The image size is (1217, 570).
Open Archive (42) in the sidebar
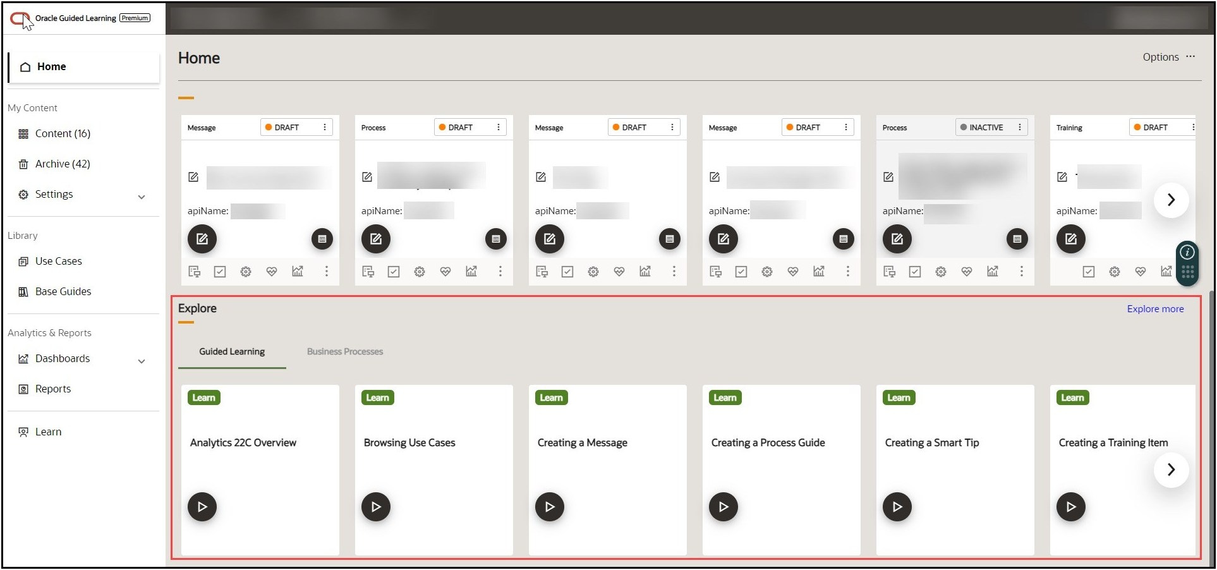63,164
